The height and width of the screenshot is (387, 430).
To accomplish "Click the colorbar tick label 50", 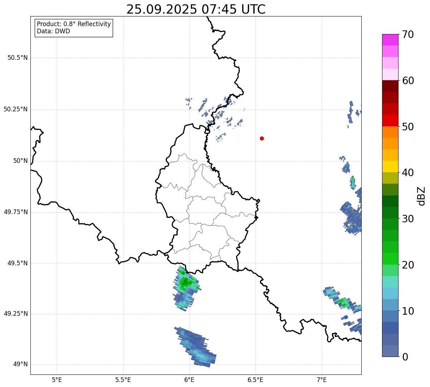I will point(408,127).
